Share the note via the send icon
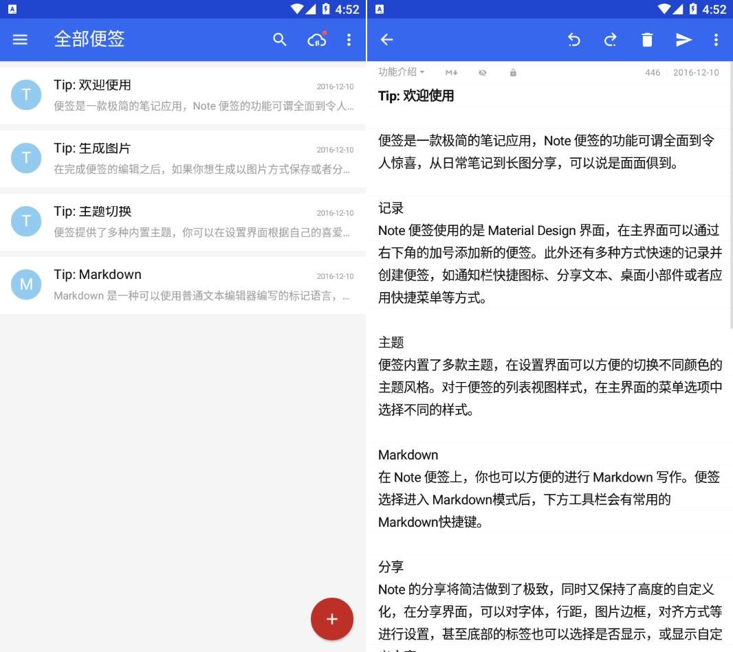733x652 pixels. (x=683, y=40)
